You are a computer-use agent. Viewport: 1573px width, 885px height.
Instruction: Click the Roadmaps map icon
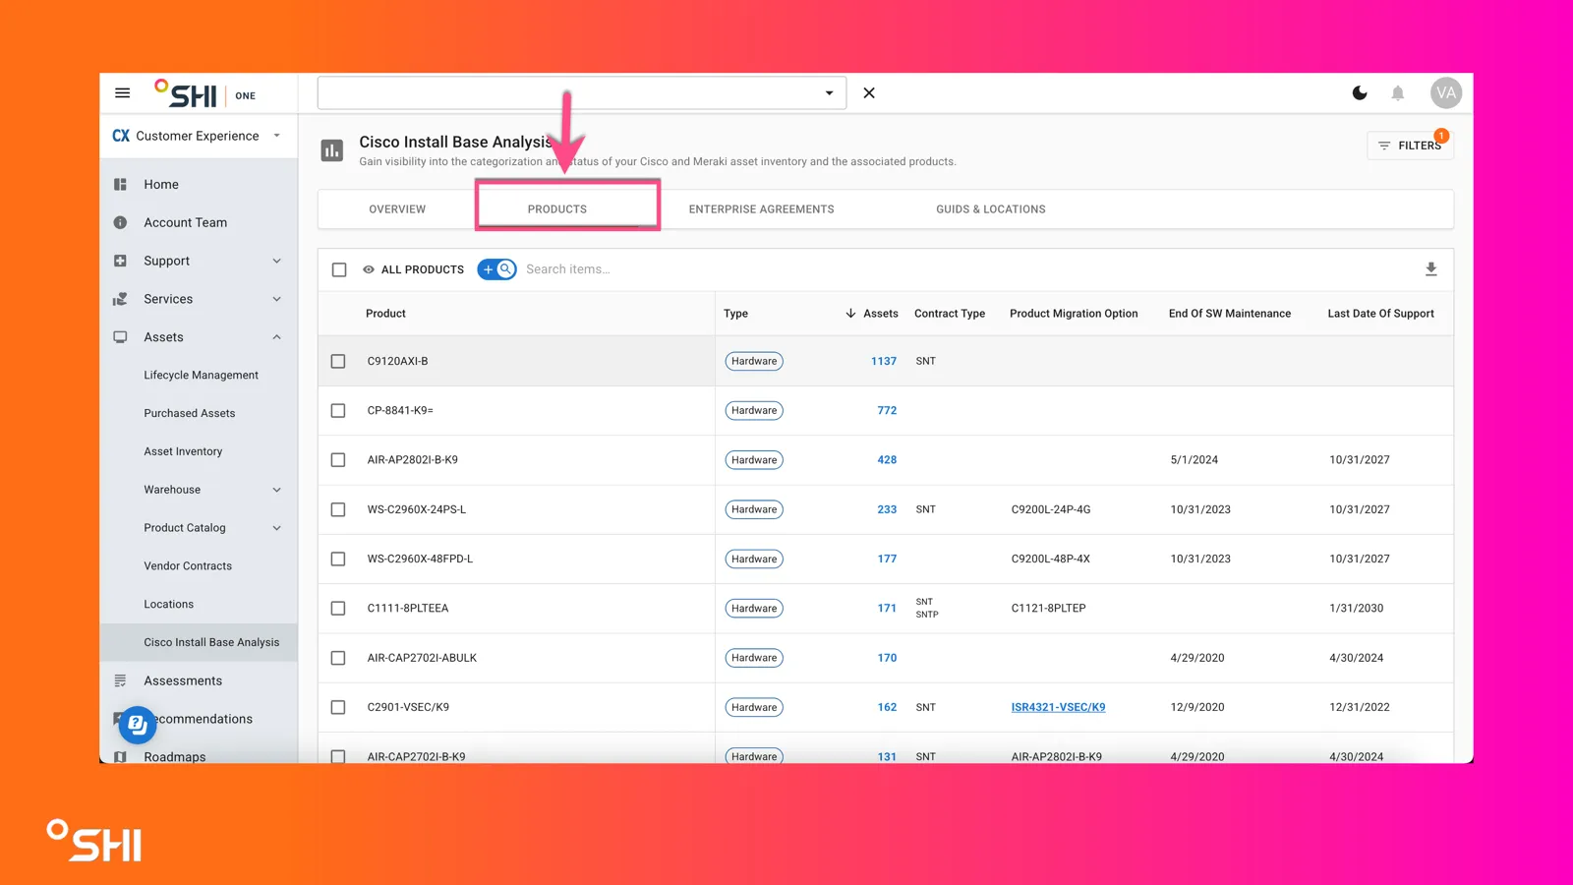(x=120, y=757)
